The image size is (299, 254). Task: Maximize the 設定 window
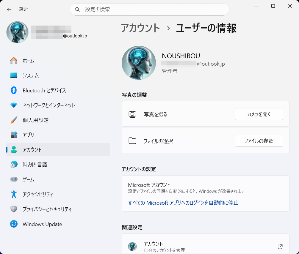tap(273, 6)
